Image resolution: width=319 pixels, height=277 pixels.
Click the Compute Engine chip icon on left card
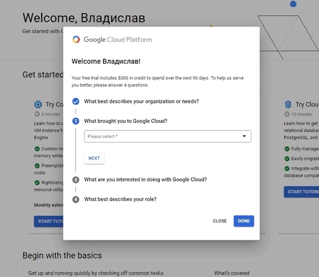coord(38,104)
